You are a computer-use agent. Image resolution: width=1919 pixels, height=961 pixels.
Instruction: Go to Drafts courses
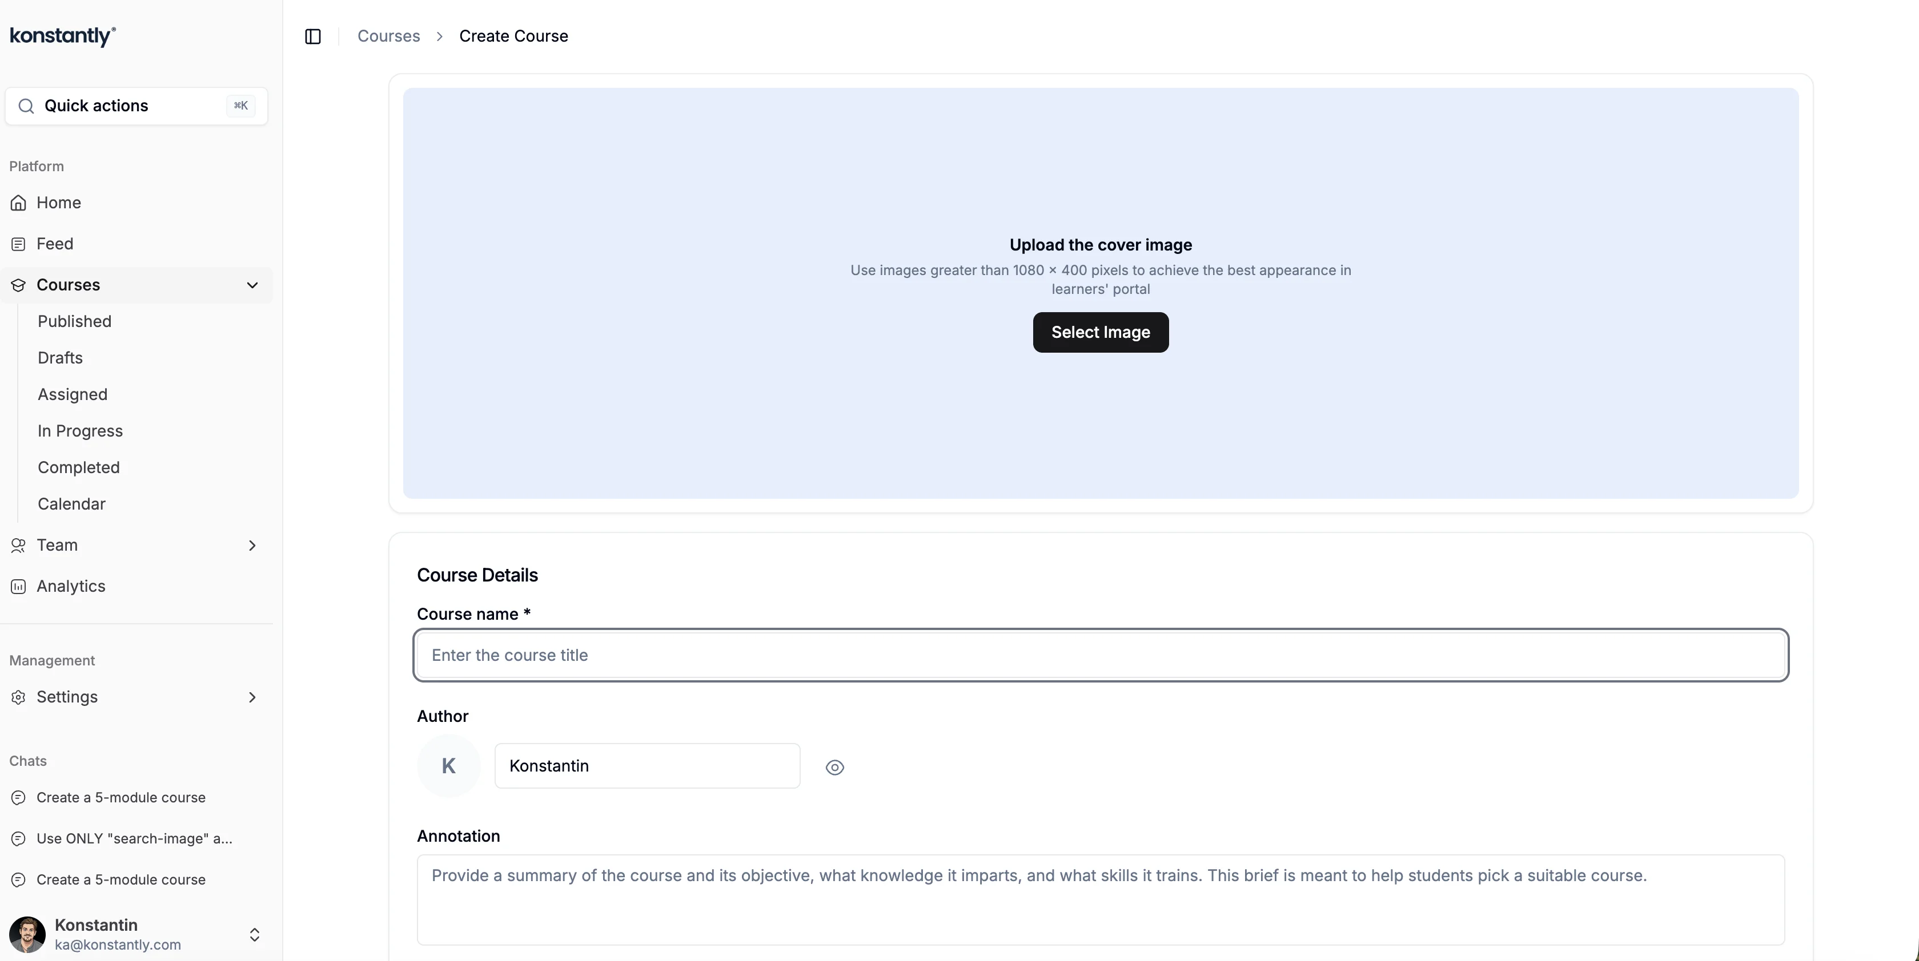(61, 358)
